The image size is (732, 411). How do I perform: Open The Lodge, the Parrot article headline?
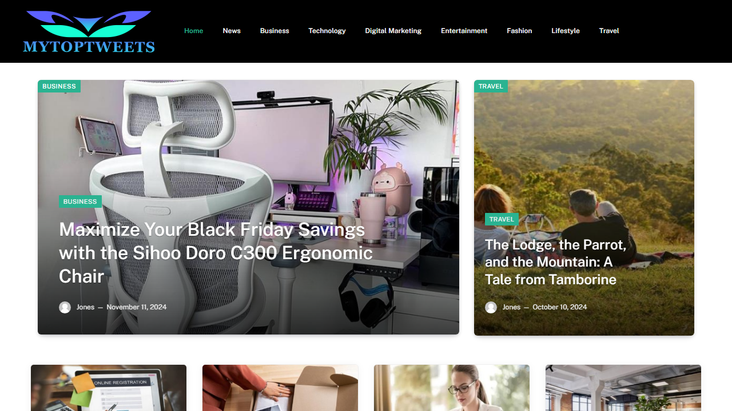(x=556, y=262)
